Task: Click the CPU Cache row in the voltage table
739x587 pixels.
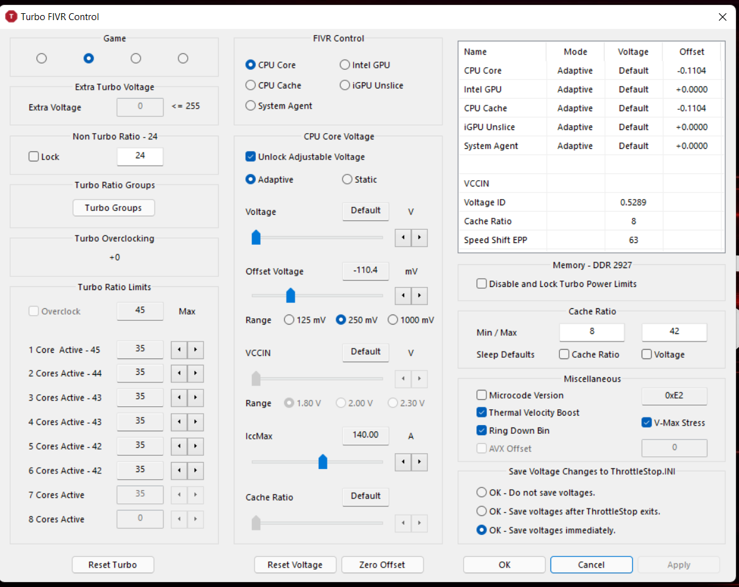Action: click(591, 108)
